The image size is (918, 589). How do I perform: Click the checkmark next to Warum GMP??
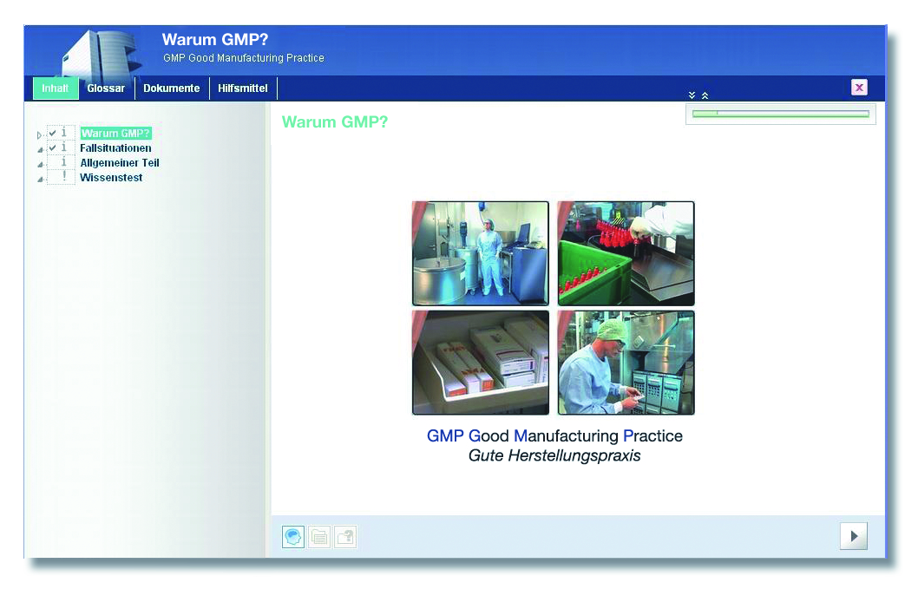(x=53, y=133)
